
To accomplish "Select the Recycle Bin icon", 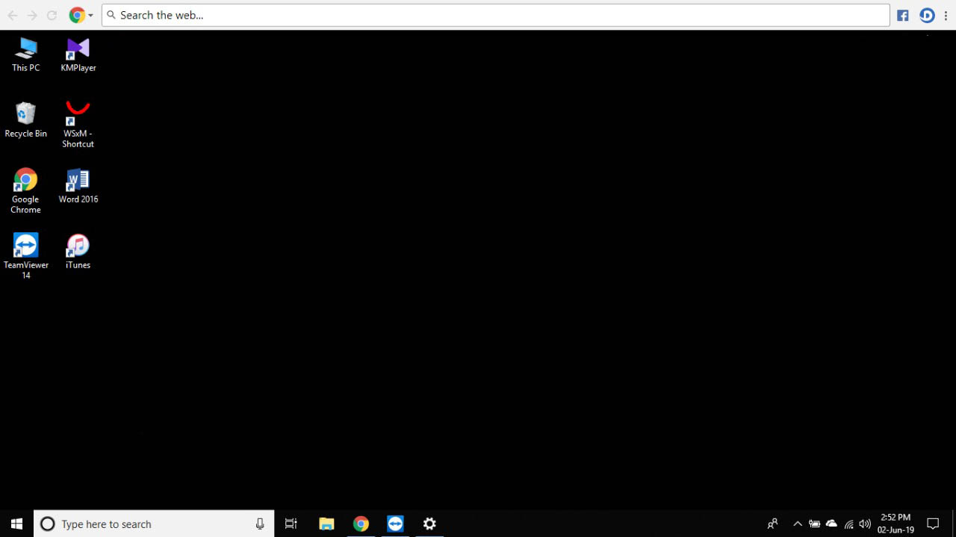I will [x=26, y=120].
